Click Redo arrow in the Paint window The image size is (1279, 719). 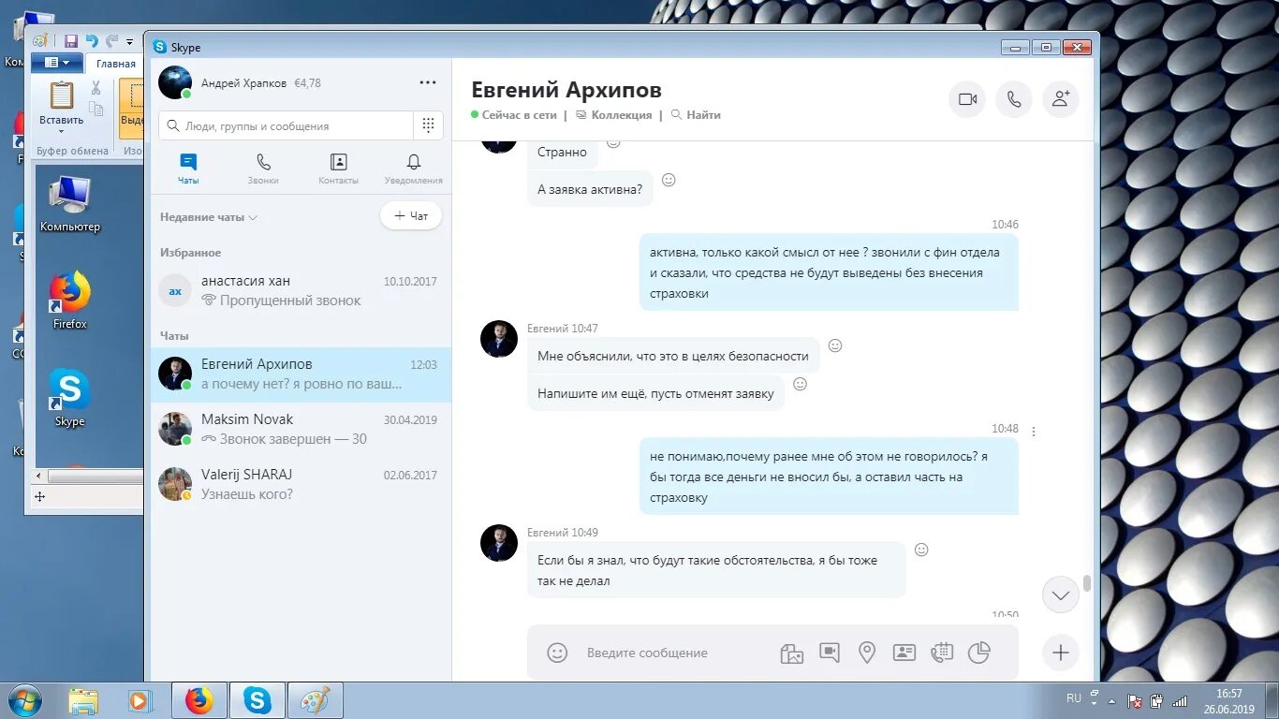coord(112,41)
